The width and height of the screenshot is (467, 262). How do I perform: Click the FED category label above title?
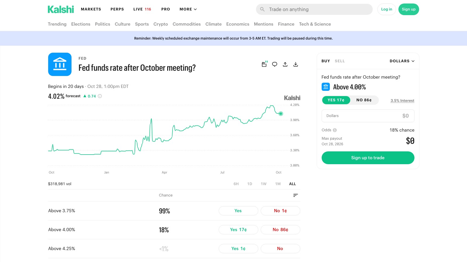(x=82, y=59)
